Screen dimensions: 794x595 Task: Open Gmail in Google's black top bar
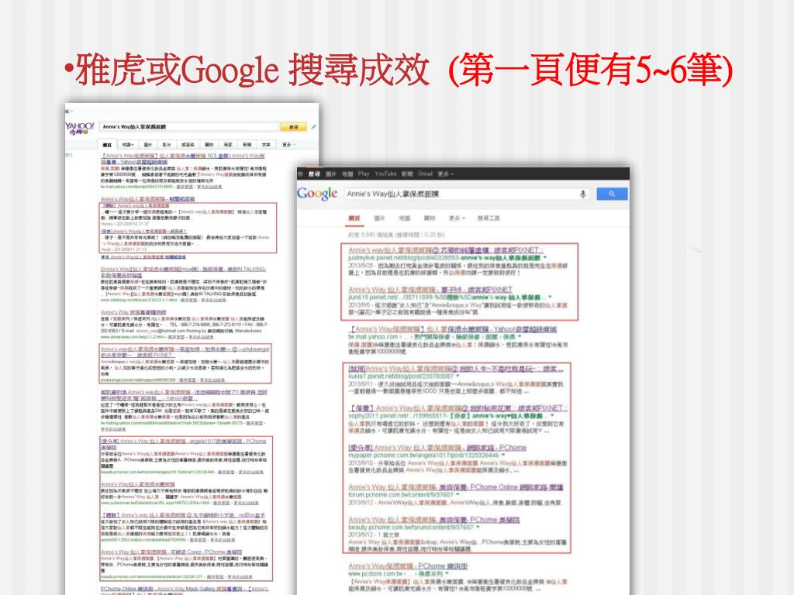(x=425, y=174)
